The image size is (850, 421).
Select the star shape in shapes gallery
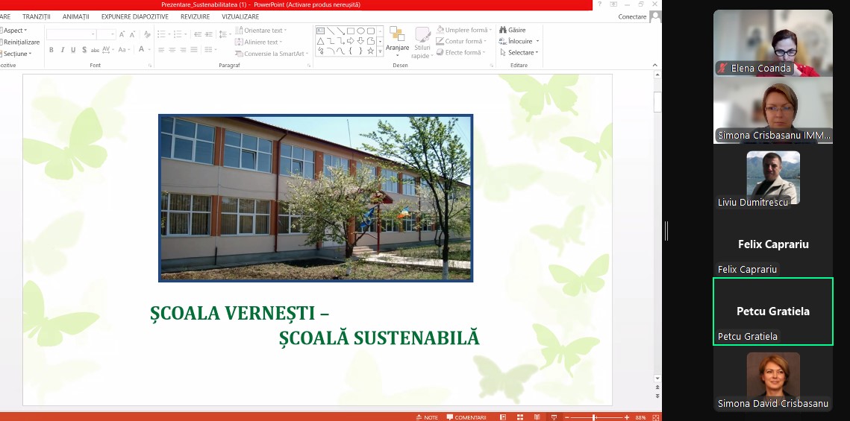(370, 51)
